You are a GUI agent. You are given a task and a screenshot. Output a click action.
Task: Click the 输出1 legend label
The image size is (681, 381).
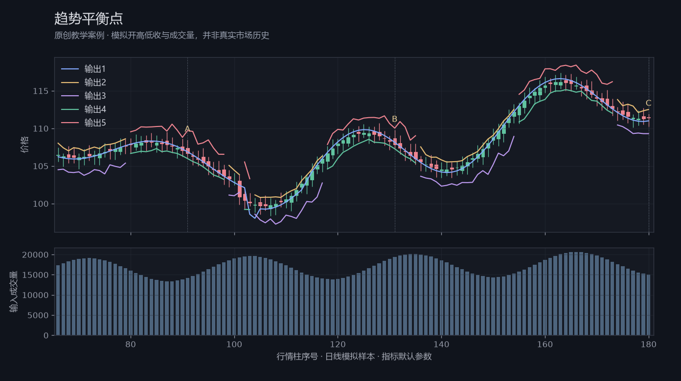point(95,69)
